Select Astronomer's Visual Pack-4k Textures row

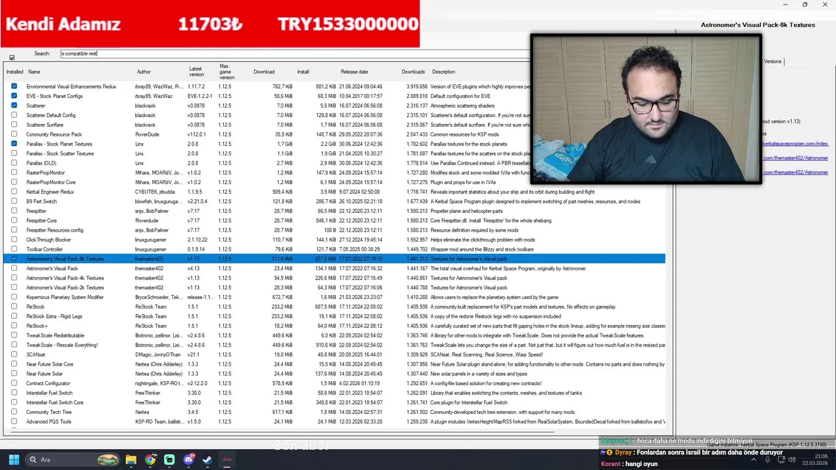334,278
